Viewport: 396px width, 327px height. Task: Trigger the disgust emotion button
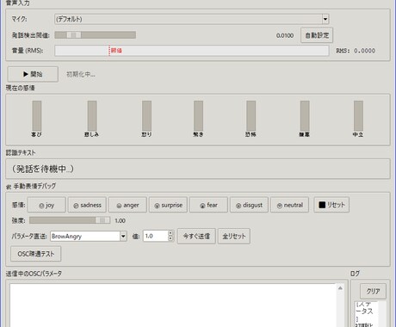point(249,205)
